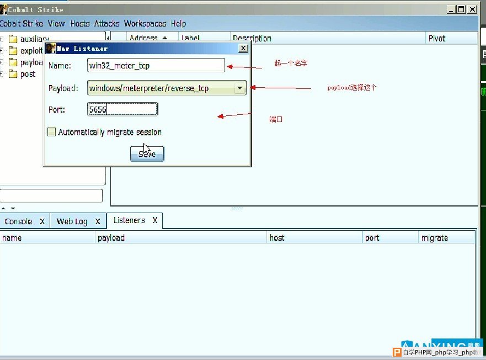Sort listeners by port column
This screenshot has height=360, width=486.
(x=390, y=238)
